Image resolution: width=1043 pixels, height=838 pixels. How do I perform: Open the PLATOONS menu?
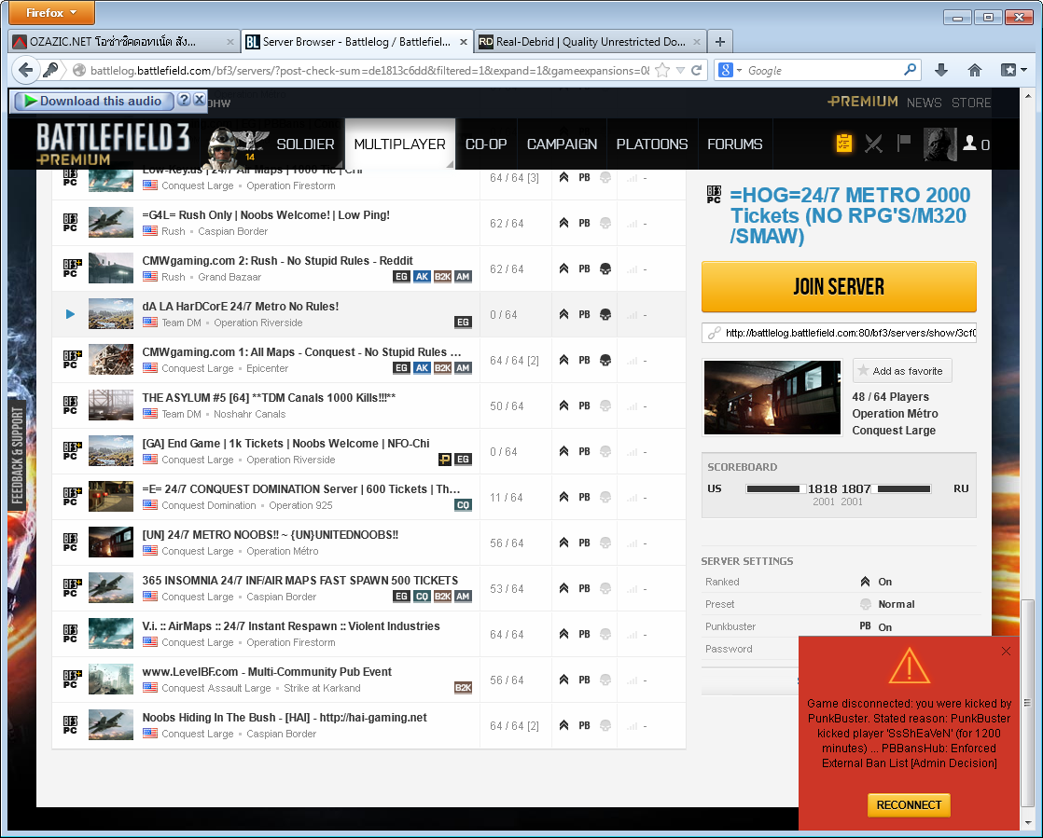[x=652, y=144]
